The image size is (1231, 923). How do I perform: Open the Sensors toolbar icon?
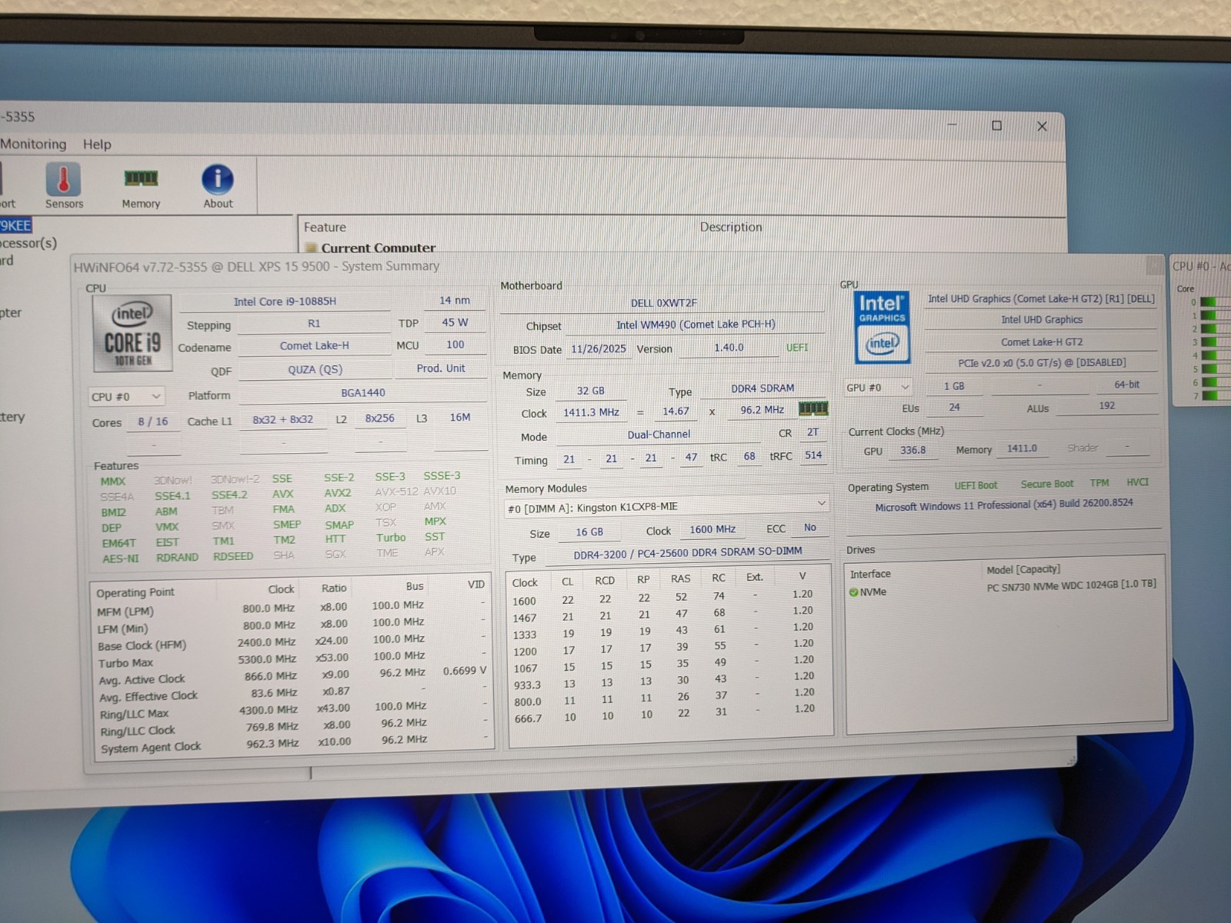point(64,187)
